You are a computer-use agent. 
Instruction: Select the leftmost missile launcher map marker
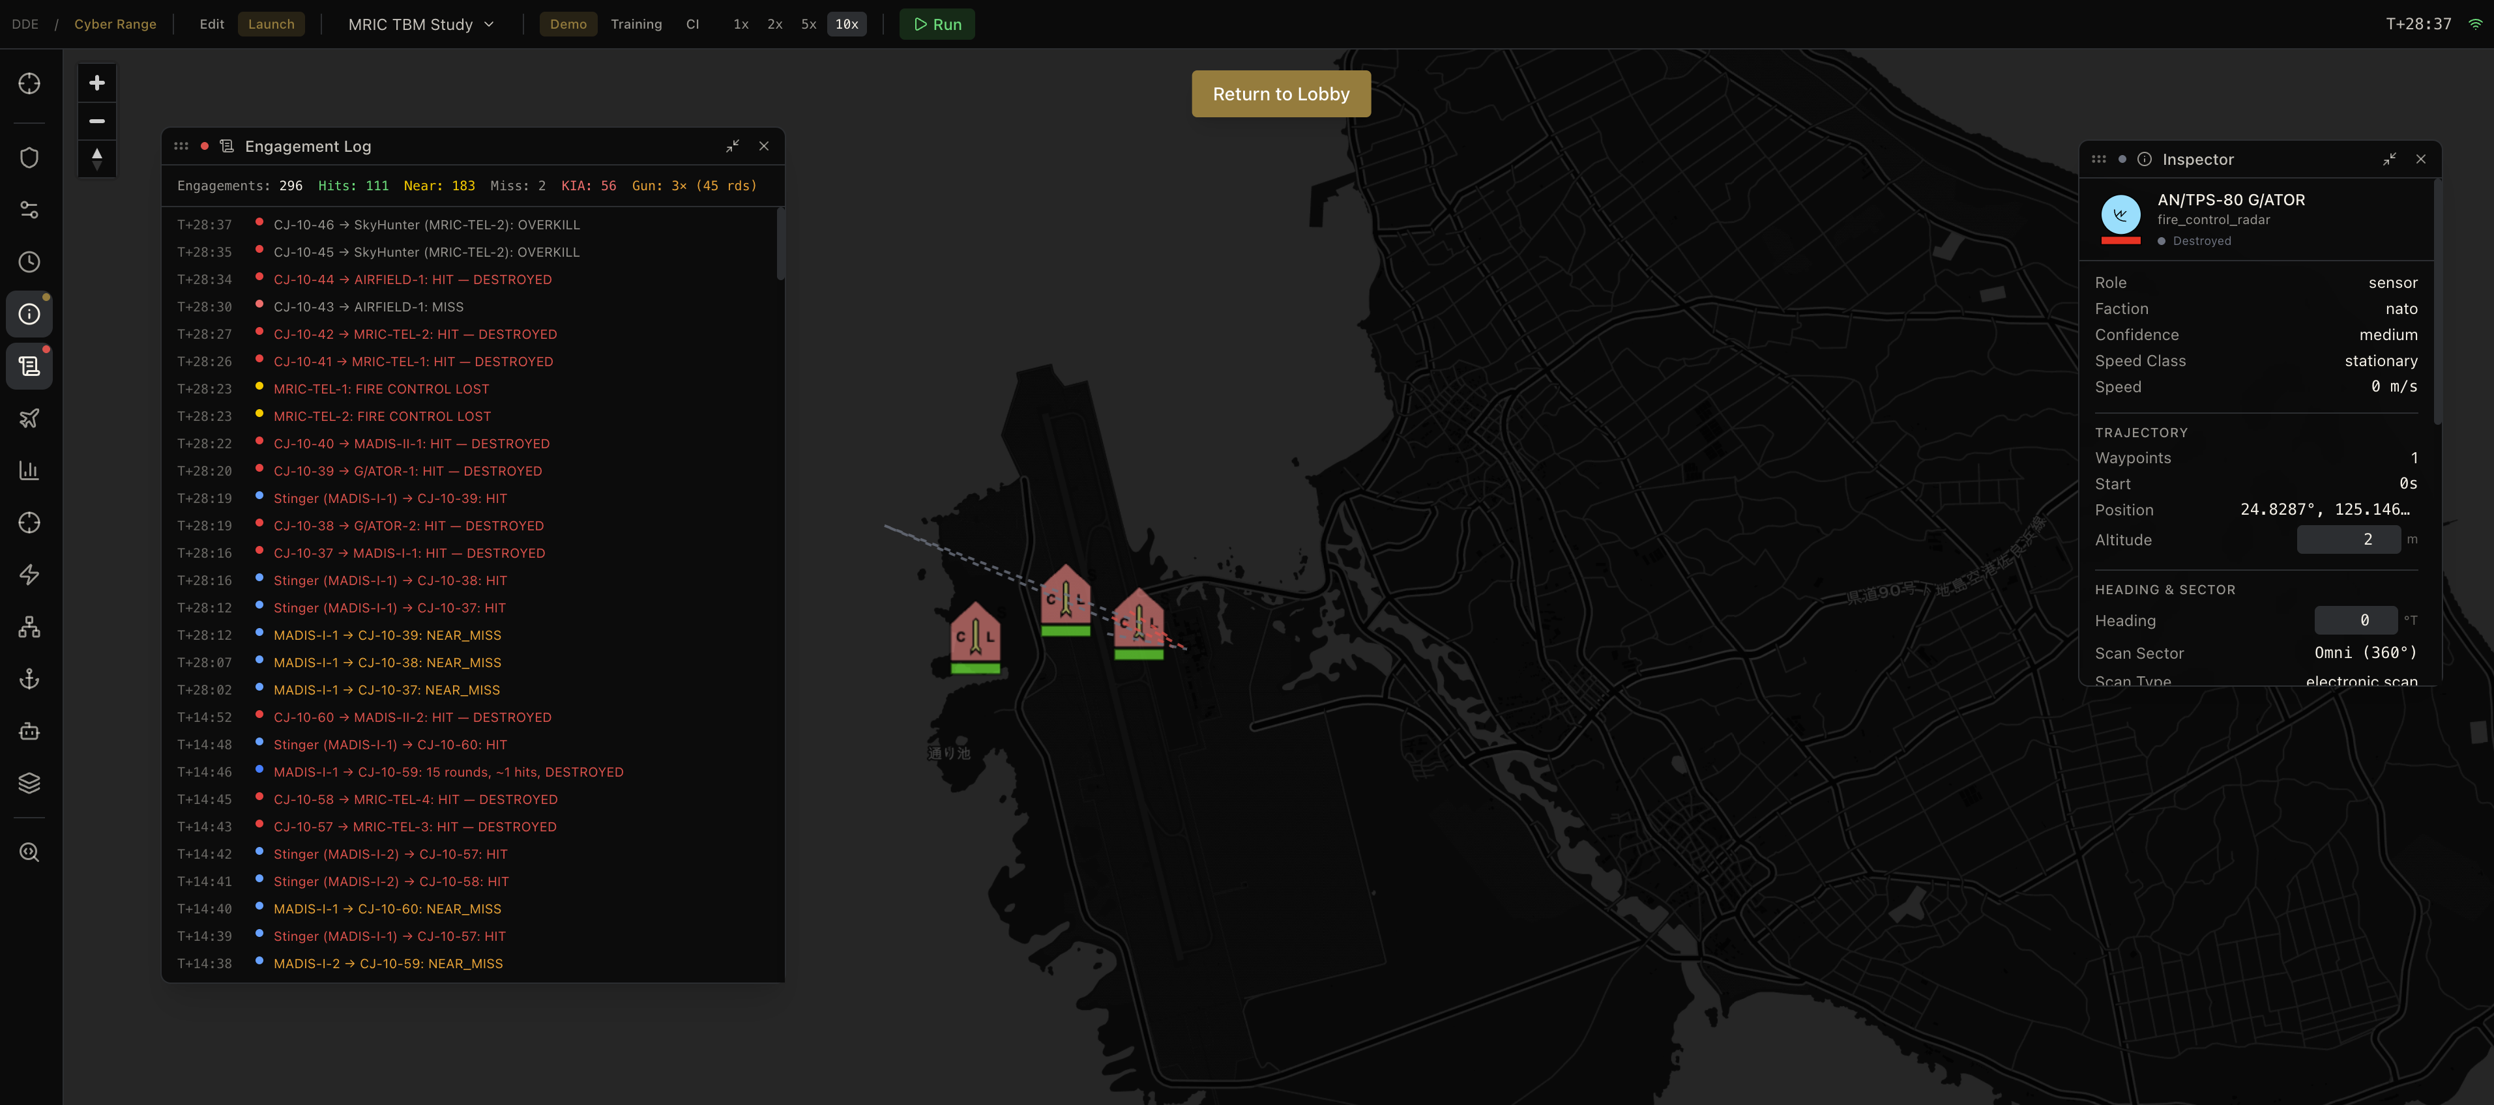pyautogui.click(x=975, y=637)
